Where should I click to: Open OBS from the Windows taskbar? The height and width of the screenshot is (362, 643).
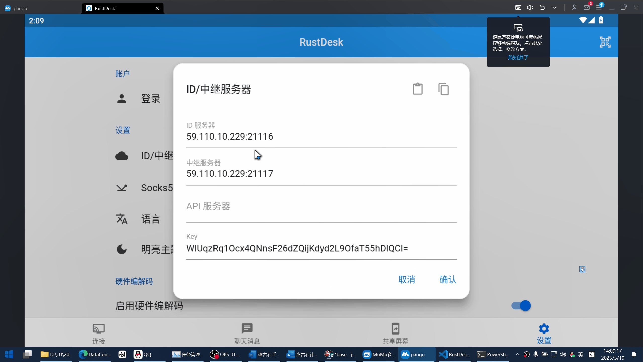tap(225, 354)
